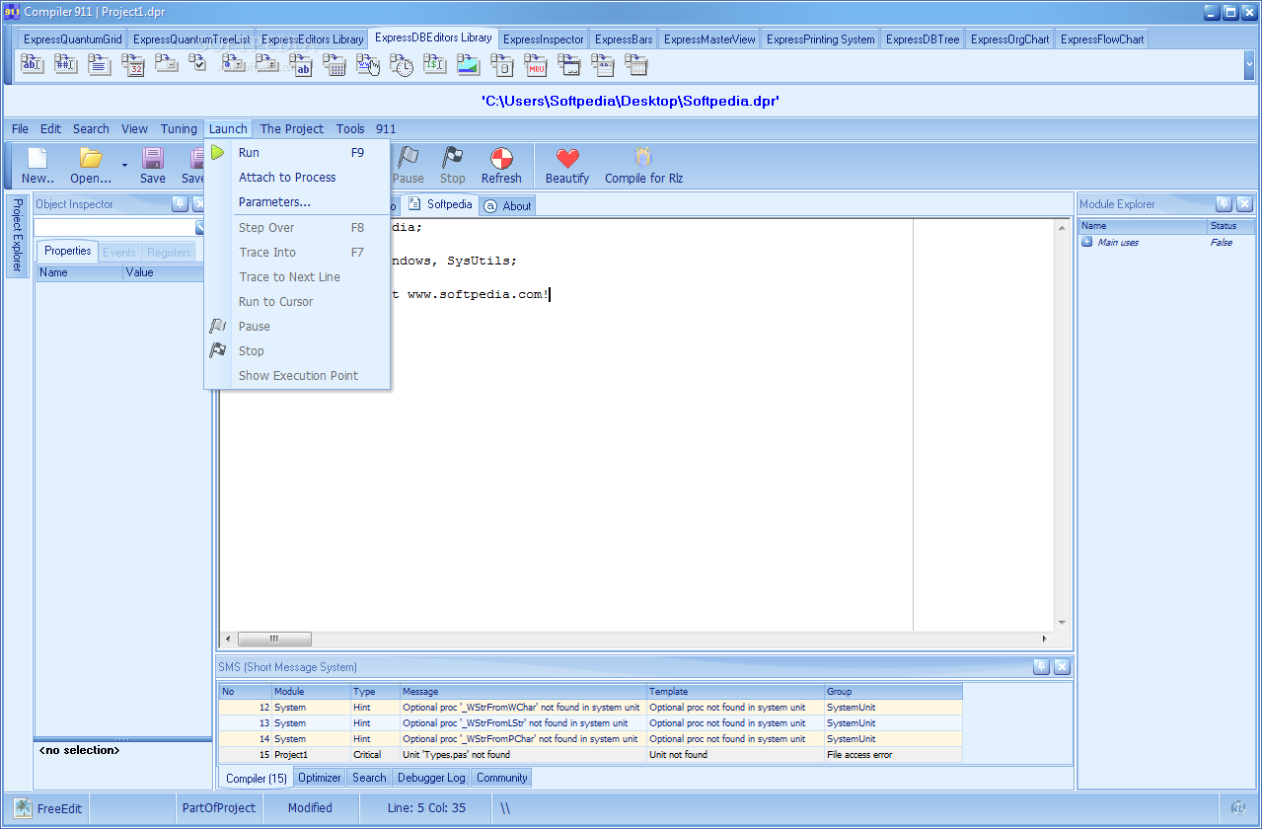Expand the 'Main uses' node

[1086, 242]
